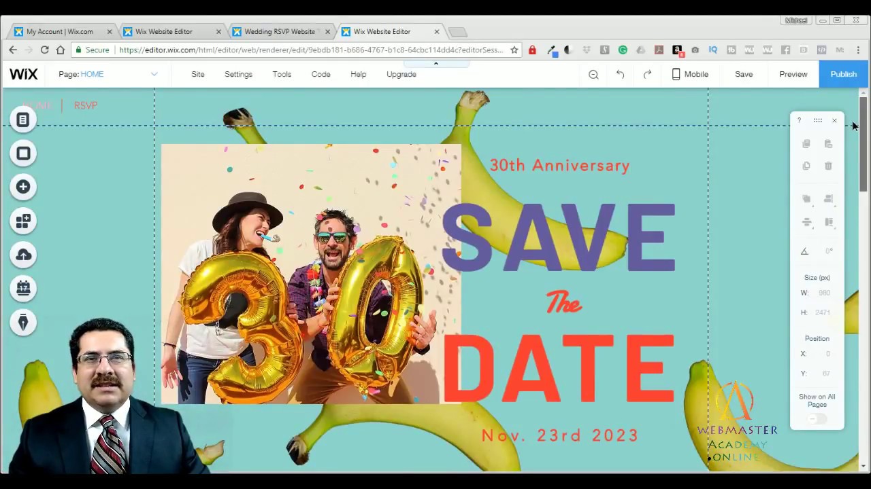Open the Align options in toolbar panel
The height and width of the screenshot is (489, 871).
(828, 199)
